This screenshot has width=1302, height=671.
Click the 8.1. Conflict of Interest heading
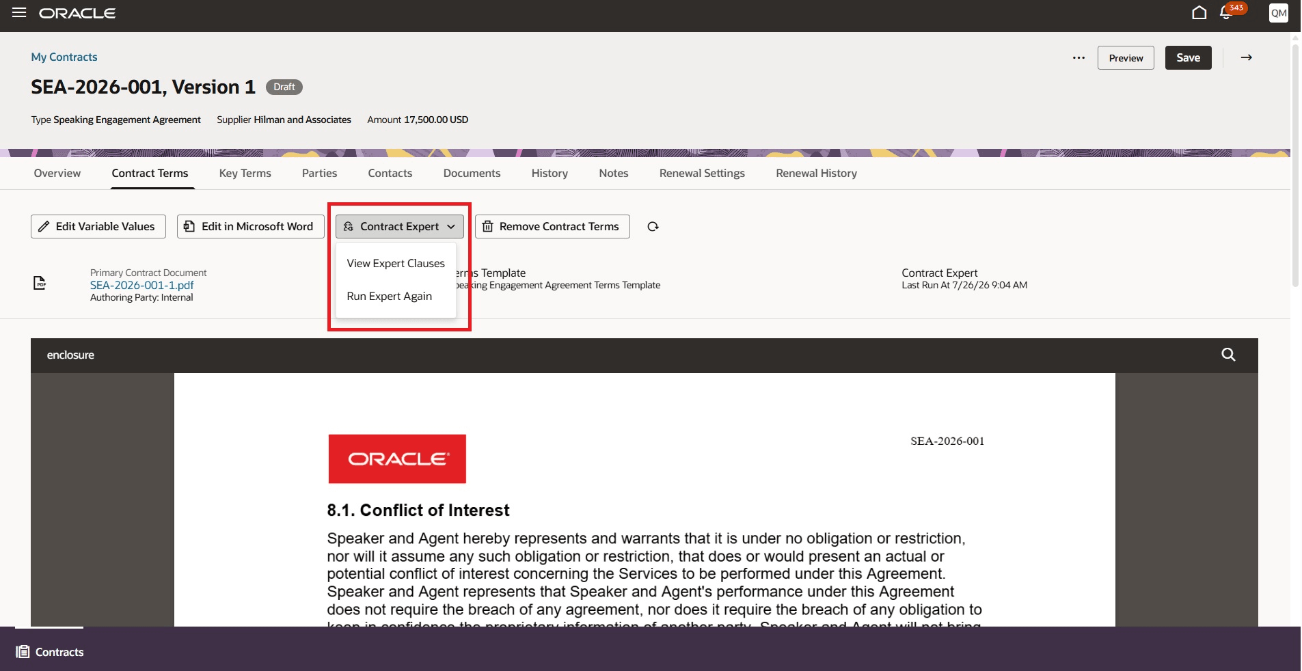418,510
